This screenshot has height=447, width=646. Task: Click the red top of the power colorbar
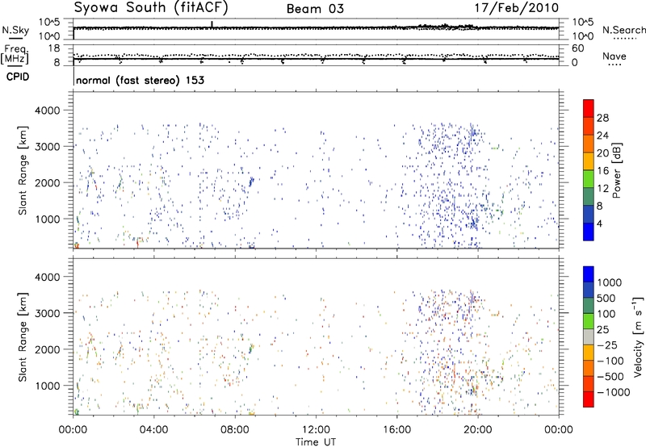(589, 108)
